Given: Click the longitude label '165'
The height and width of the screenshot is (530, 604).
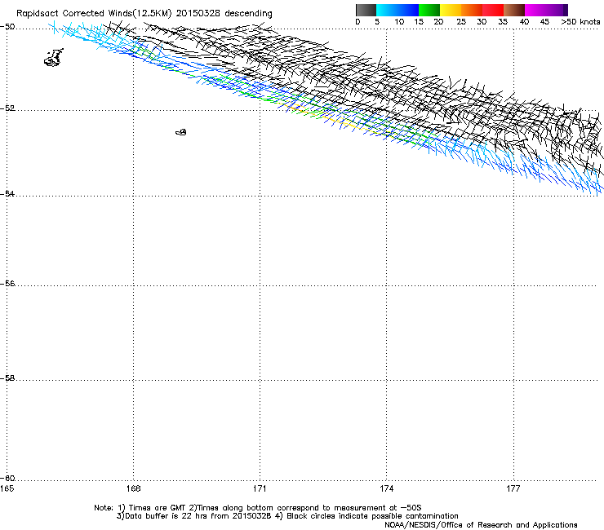Looking at the screenshot, I should click(7, 488).
